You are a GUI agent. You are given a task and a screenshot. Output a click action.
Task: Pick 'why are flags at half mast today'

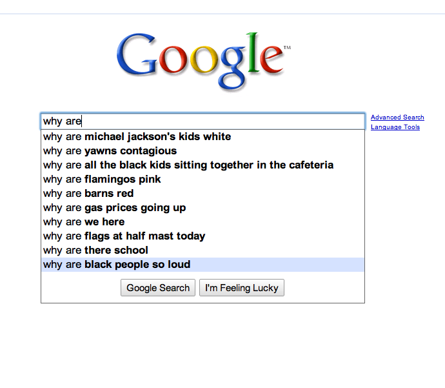[x=124, y=236]
